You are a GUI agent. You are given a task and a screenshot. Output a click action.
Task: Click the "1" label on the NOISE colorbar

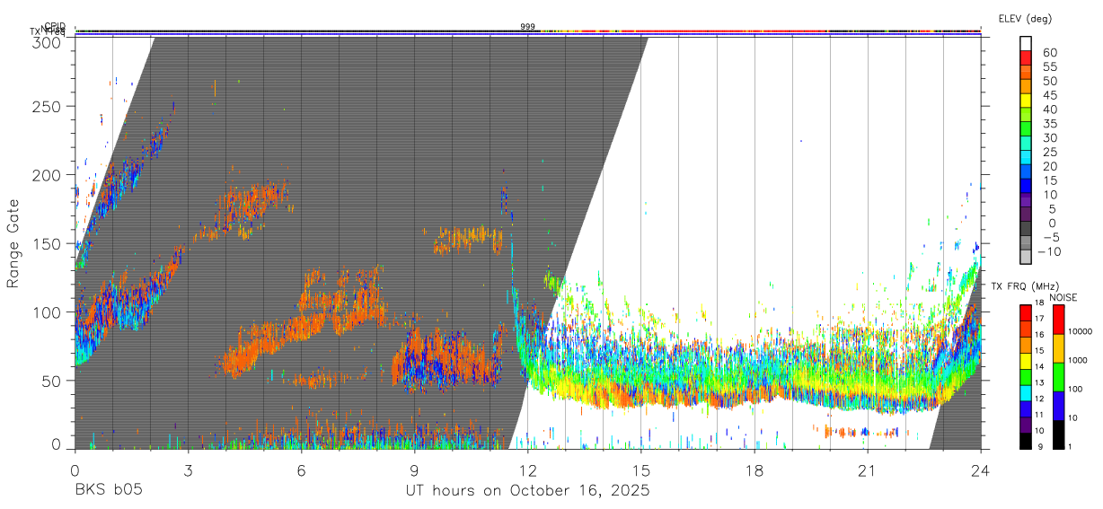[x=1070, y=447]
